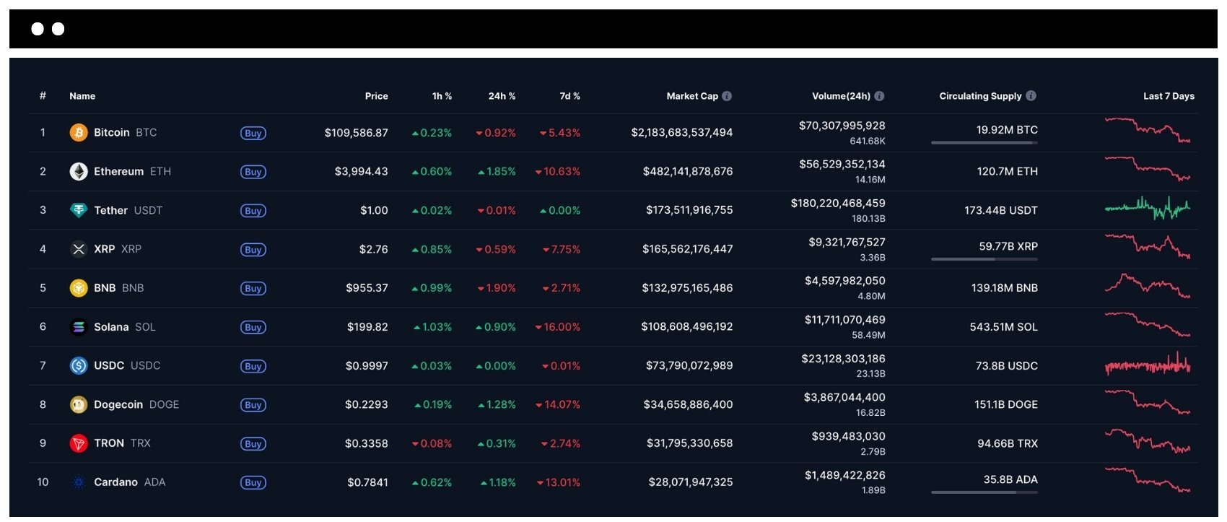
Task: Open BNB 7-day sparkline chart
Action: point(1148,286)
